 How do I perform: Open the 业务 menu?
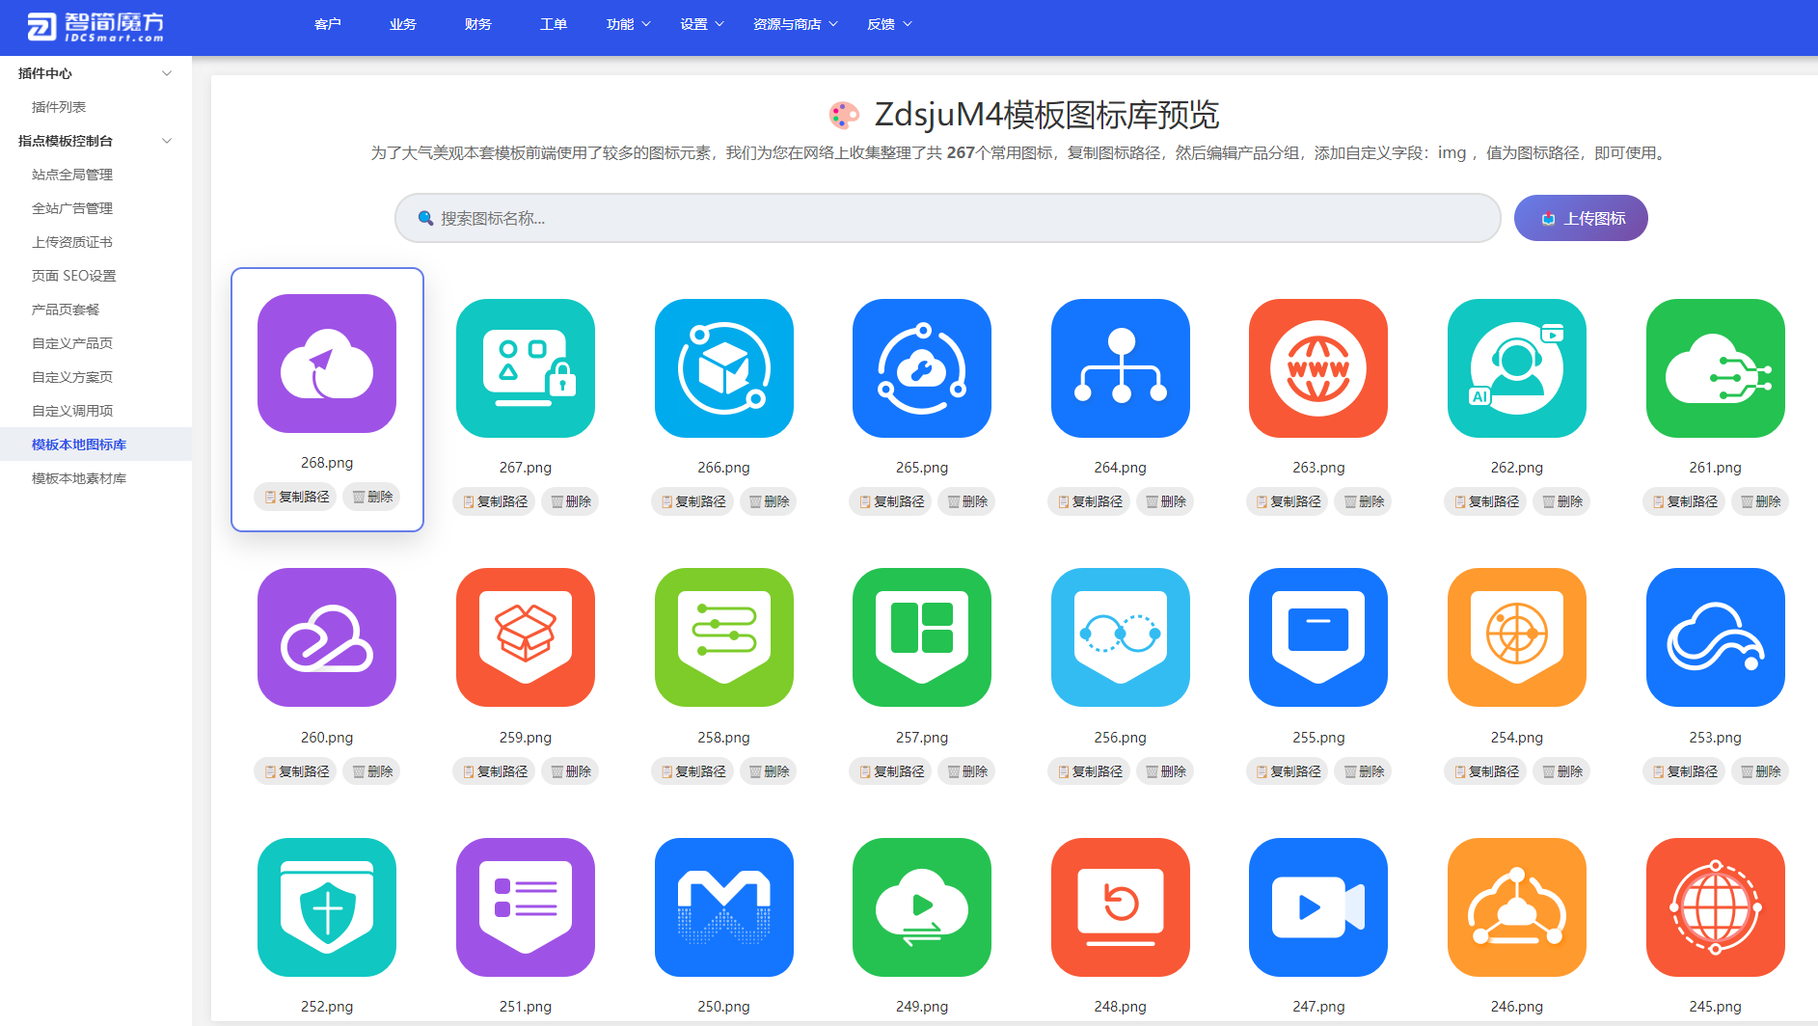(x=403, y=24)
